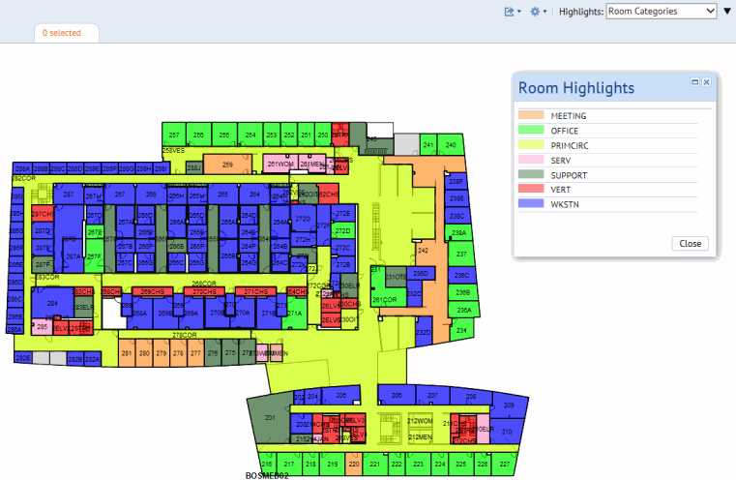
Task: Expand the Highlights Room Categories dropdown
Action: 662,12
